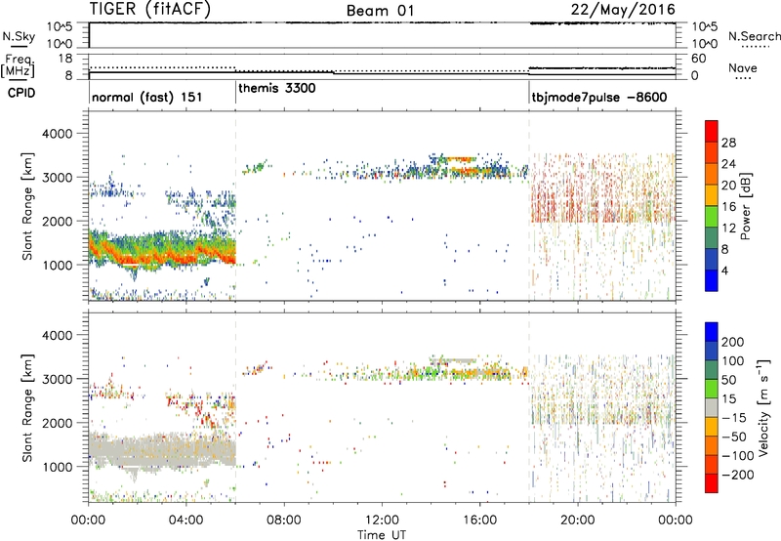Click the date "22/May/2016"
The height and width of the screenshot is (541, 781).
tap(623, 10)
